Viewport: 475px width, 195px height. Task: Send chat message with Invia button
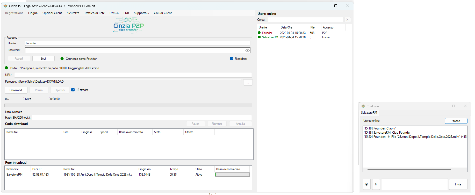pyautogui.click(x=458, y=184)
